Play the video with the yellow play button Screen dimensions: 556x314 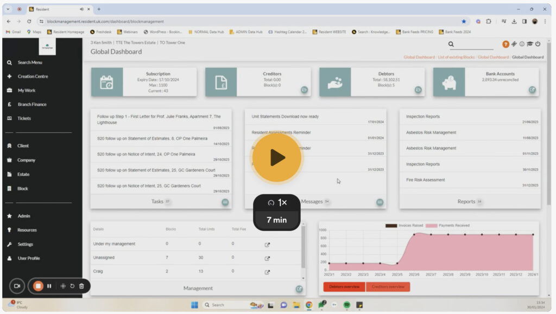[x=277, y=157]
